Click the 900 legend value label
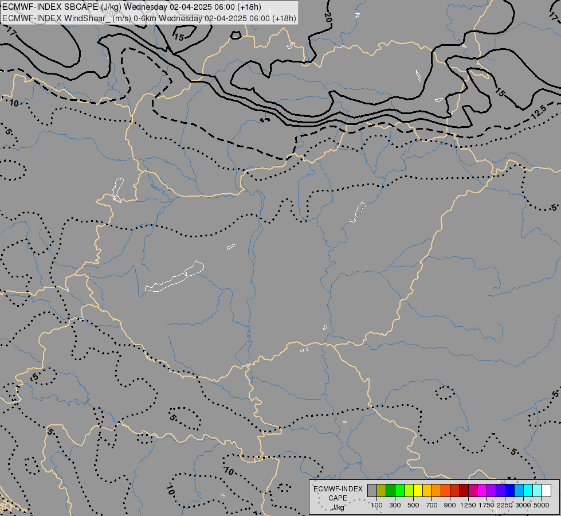Screen dimensions: 561x516 pos(450,505)
